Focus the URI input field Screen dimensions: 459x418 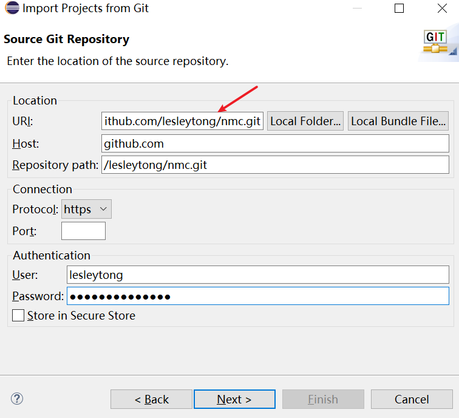[x=182, y=121]
